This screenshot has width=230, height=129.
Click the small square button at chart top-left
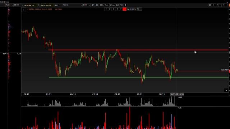point(24,10)
